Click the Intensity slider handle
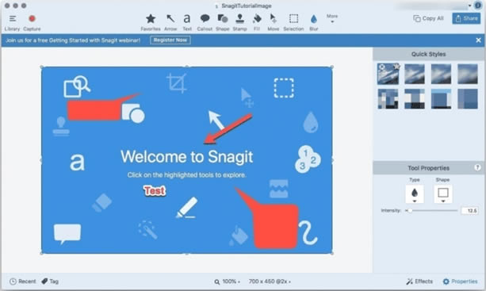 point(410,210)
